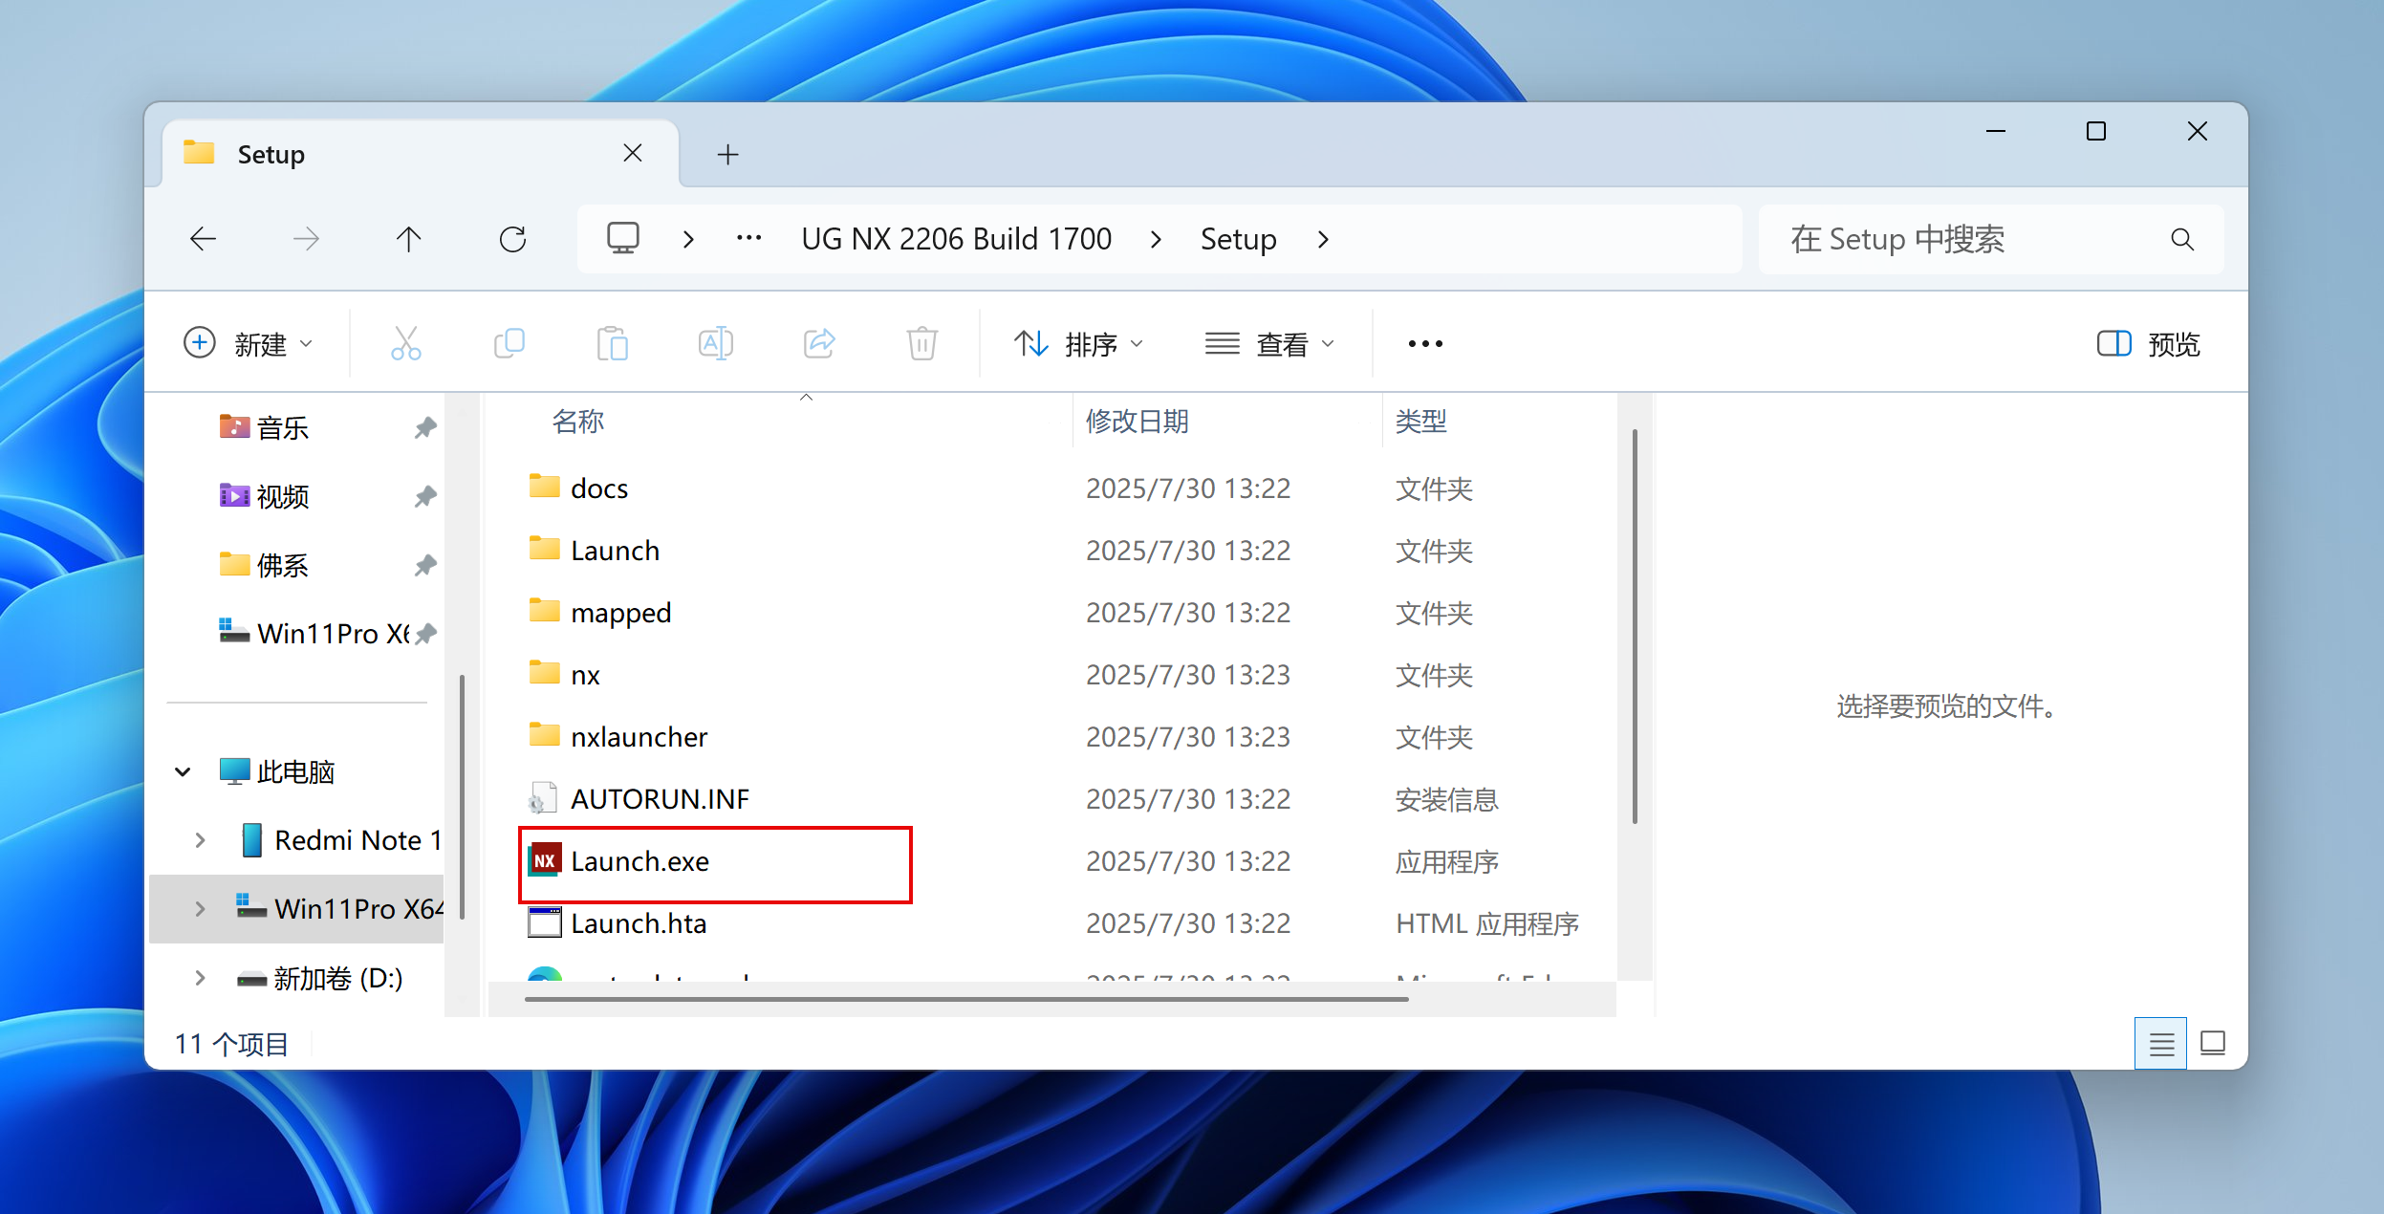Image resolution: width=2384 pixels, height=1214 pixels.
Task: Click the Cut scissors icon
Action: 405,343
